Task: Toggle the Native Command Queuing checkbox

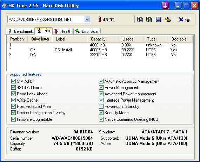Action: pos(101,119)
